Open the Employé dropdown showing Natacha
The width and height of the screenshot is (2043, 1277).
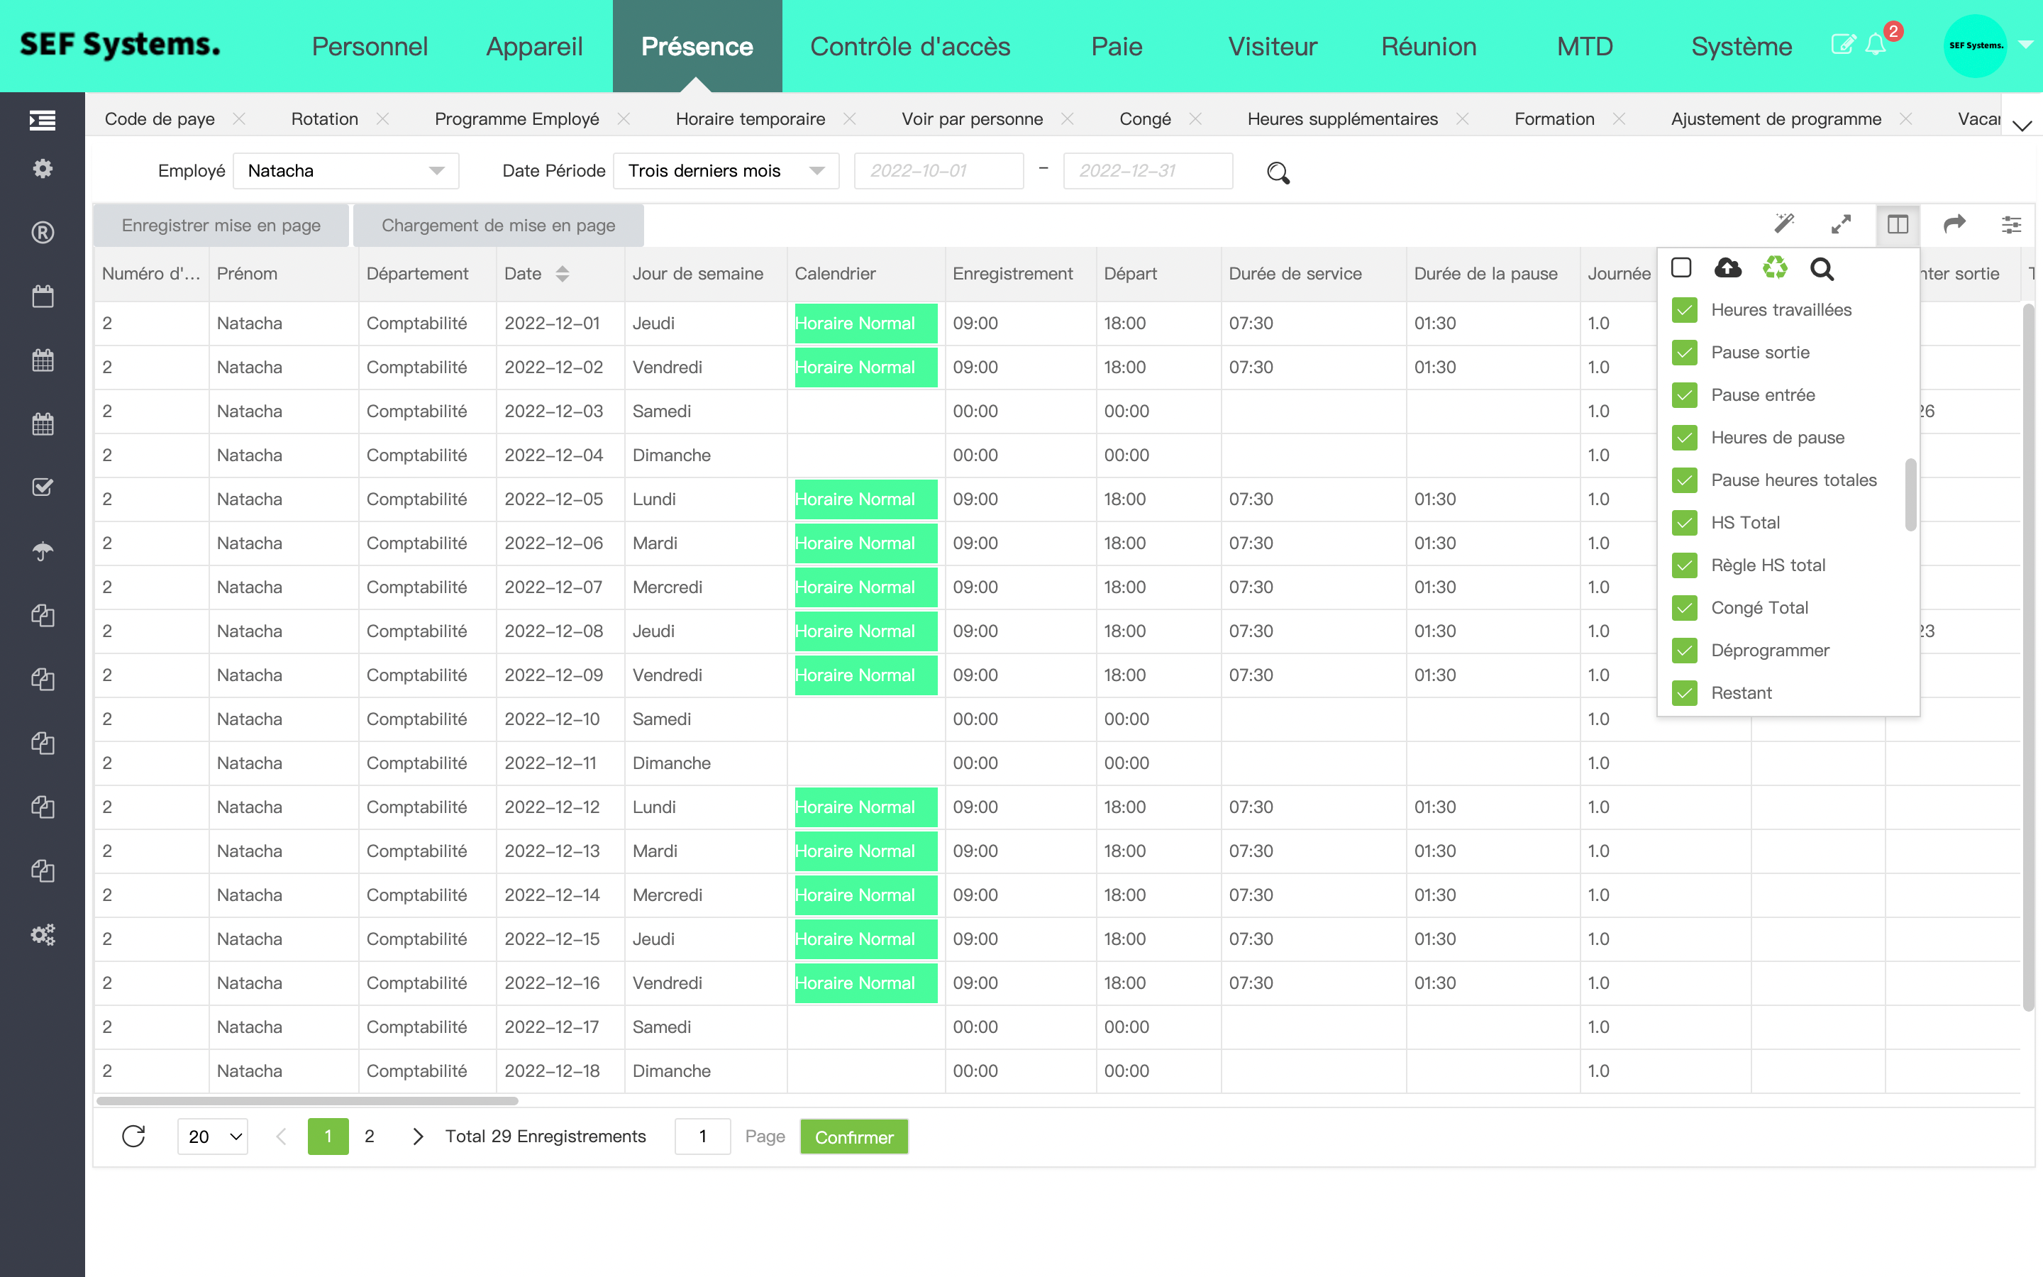coord(346,170)
